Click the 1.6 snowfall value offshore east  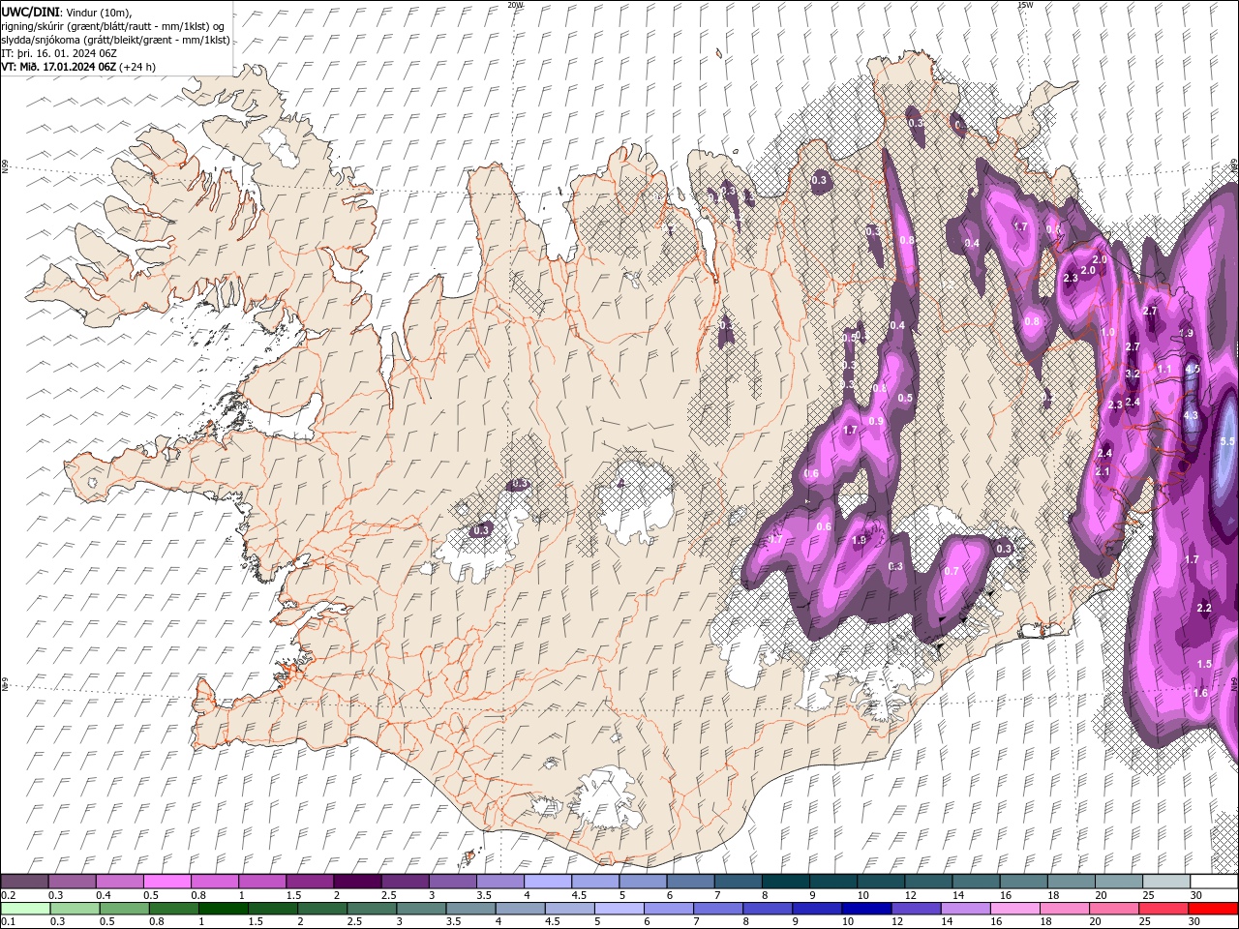[x=1200, y=693]
